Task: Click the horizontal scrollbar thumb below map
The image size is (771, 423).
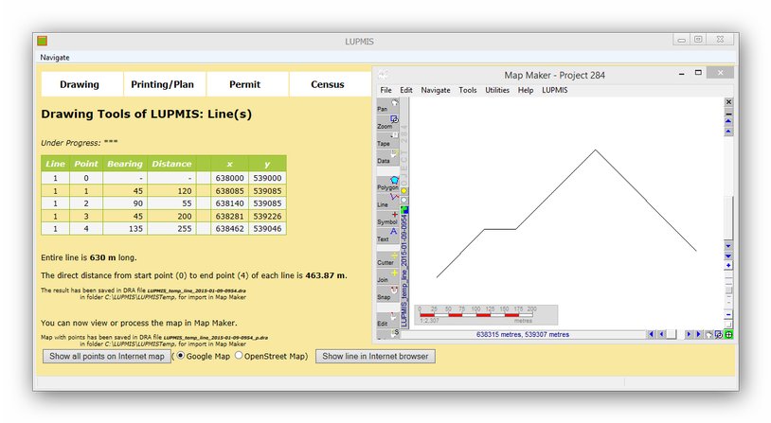Action: pyautogui.click(x=671, y=335)
